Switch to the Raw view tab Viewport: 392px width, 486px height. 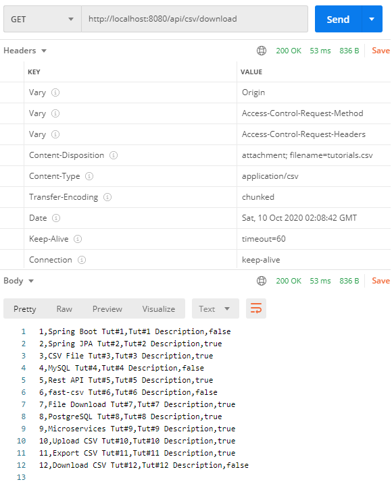tap(64, 309)
